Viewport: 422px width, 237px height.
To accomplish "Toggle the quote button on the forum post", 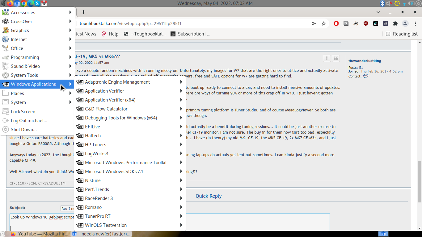I will [x=336, y=58].
